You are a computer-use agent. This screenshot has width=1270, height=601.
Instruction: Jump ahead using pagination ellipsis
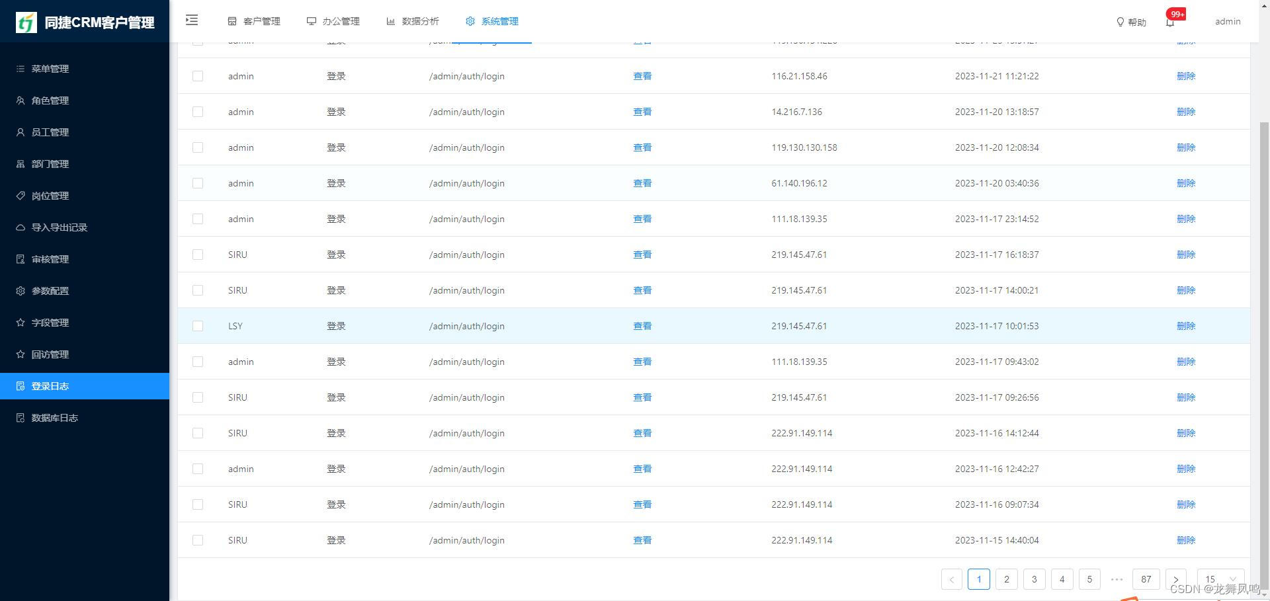tap(1117, 579)
